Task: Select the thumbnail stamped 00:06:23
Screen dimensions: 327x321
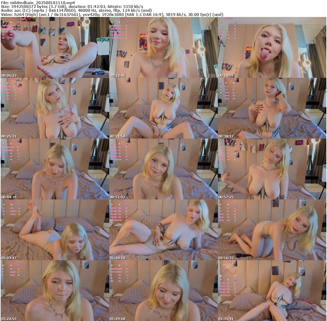Action: (55, 47)
